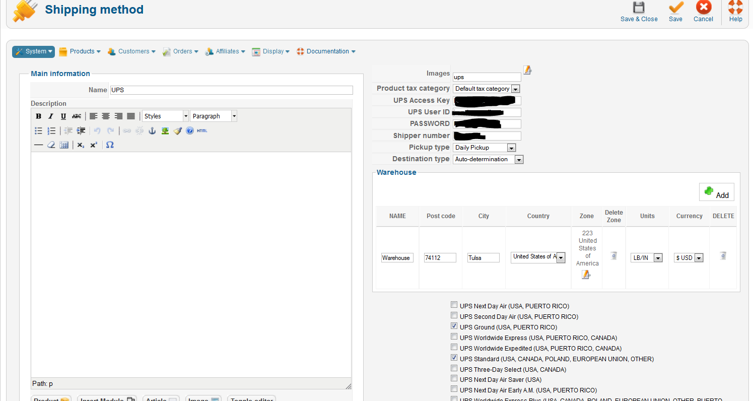
Task: Insert an image via the tree picture icon
Action: click(x=165, y=131)
